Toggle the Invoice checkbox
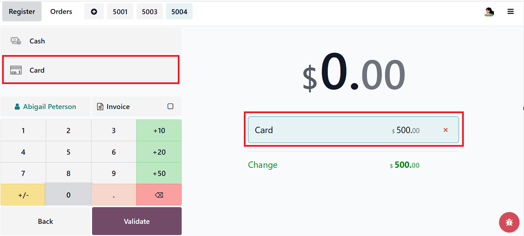Image resolution: width=524 pixels, height=236 pixels. (170, 107)
